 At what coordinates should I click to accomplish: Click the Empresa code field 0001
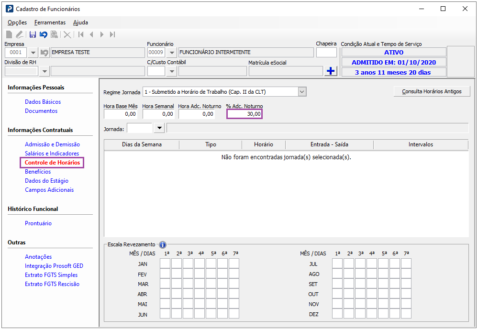click(16, 53)
